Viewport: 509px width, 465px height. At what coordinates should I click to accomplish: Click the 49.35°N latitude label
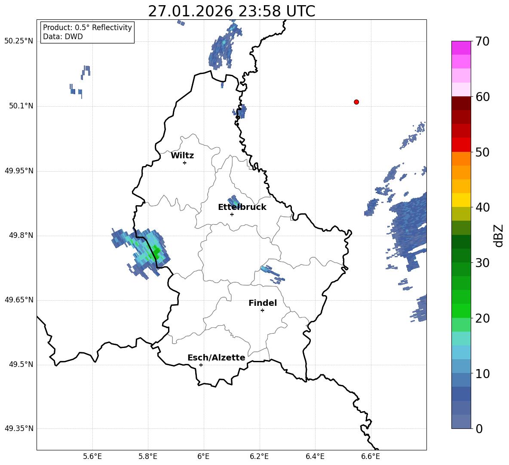(19, 428)
